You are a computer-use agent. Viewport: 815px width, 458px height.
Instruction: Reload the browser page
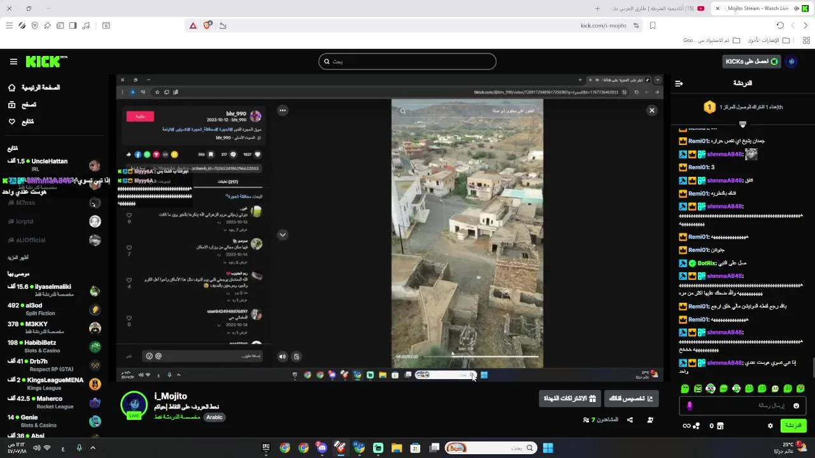780,25
